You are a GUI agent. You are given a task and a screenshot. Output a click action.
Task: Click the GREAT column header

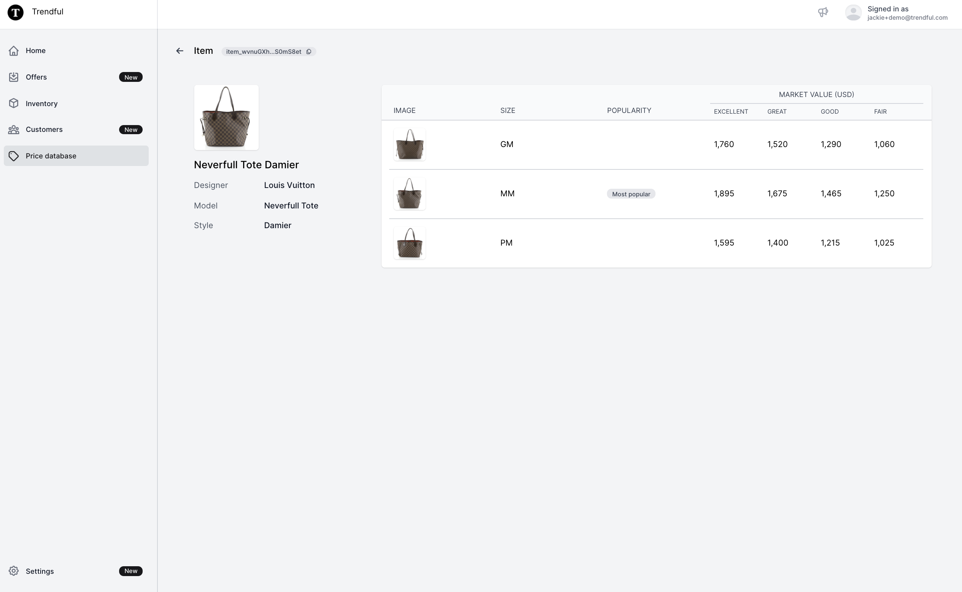777,111
